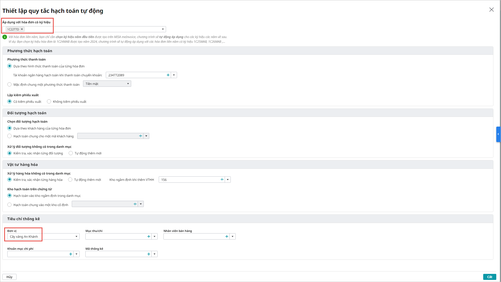The height and width of the screenshot is (282, 501).
Task: Select Mặc định chung một phương thức thanh toán
Action: pos(9,84)
